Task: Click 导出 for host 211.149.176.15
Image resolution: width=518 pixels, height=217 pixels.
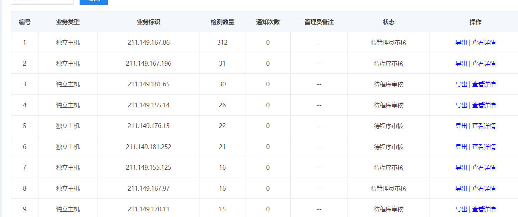Action: 461,126
